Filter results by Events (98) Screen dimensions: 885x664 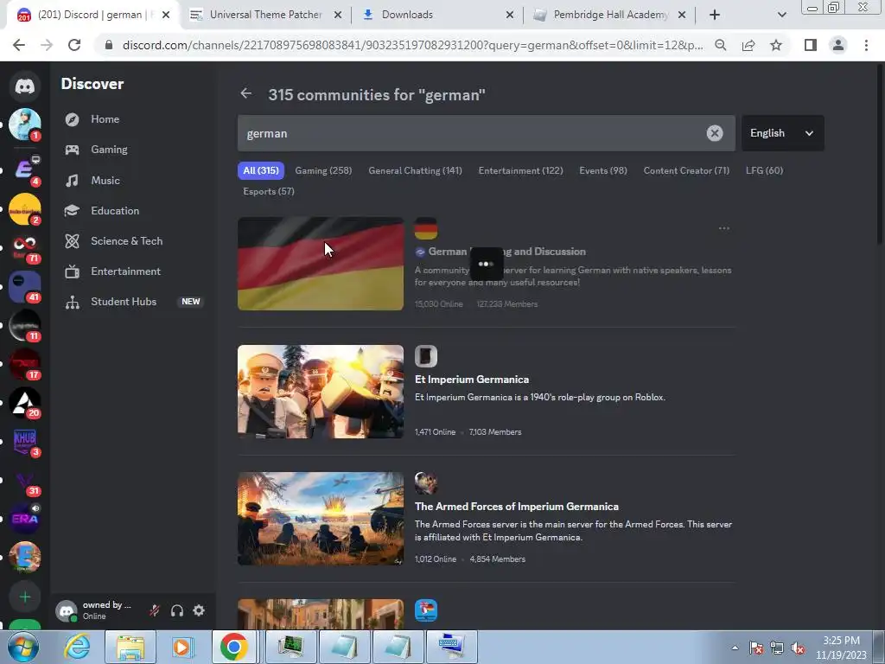(602, 170)
